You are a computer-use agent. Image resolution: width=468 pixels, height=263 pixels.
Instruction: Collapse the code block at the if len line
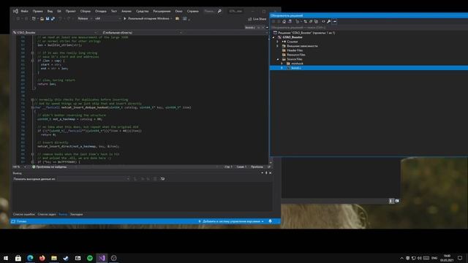click(32, 61)
